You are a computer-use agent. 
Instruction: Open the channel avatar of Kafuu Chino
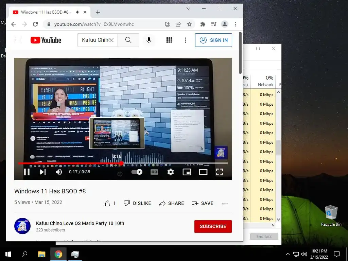(x=22, y=226)
